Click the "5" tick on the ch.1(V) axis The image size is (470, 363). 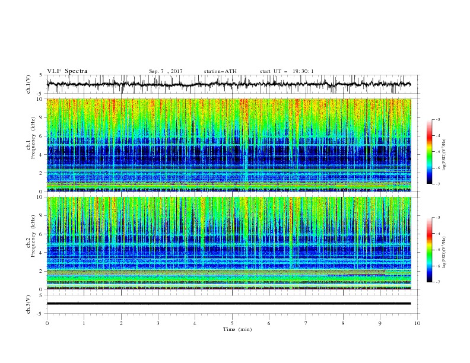[x=41, y=75]
